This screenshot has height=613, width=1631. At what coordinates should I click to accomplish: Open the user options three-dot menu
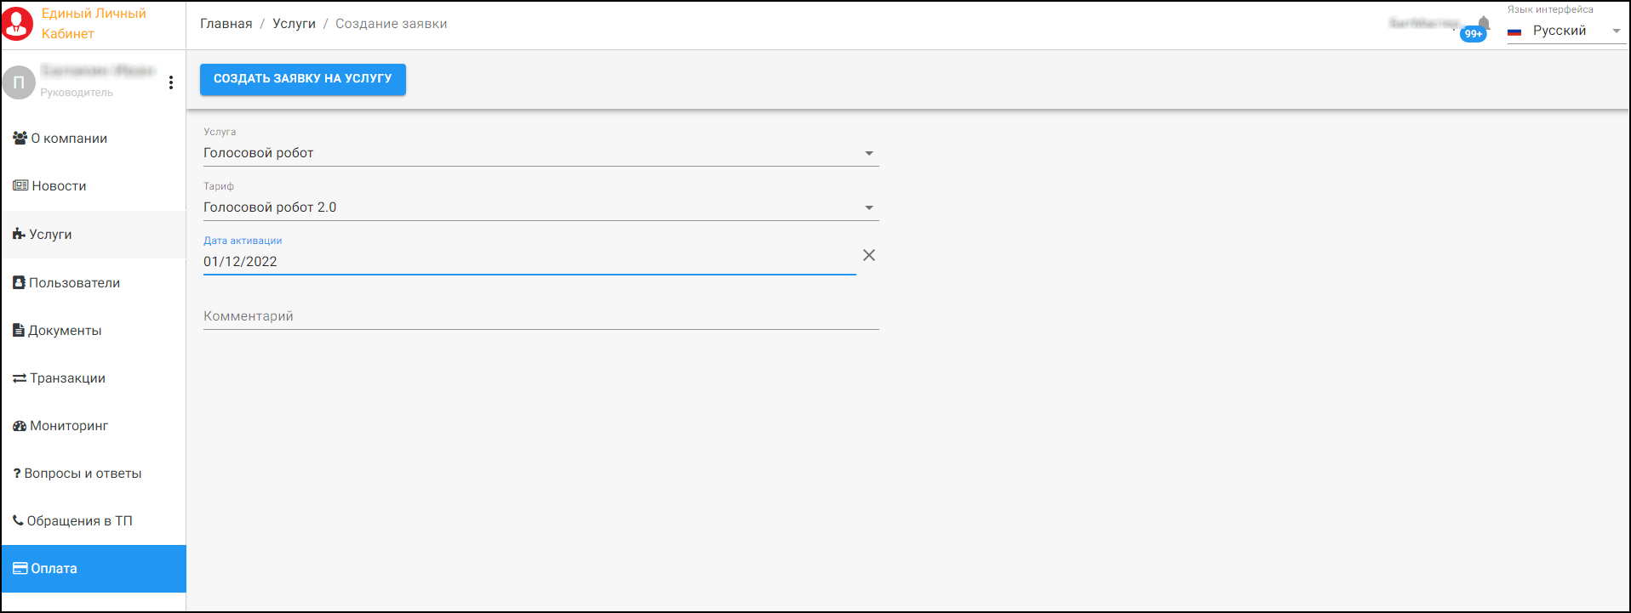171,82
